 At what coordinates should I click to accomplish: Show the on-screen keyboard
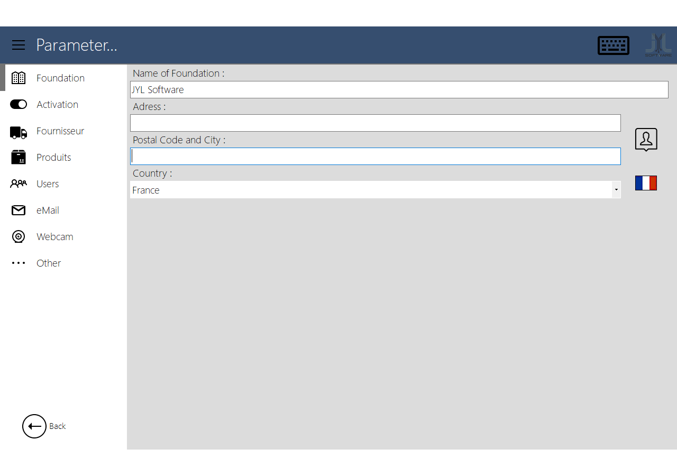(613, 45)
